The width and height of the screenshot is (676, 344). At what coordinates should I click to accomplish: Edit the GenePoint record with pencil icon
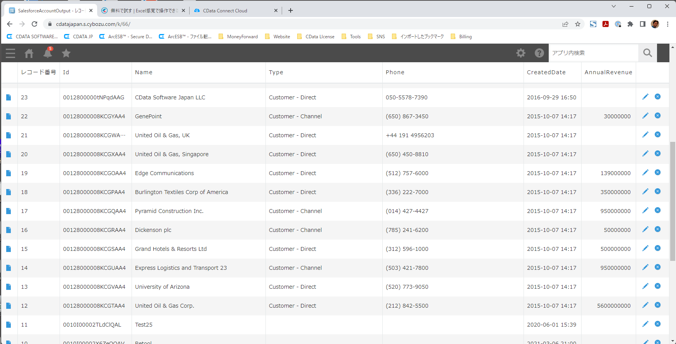coord(645,116)
